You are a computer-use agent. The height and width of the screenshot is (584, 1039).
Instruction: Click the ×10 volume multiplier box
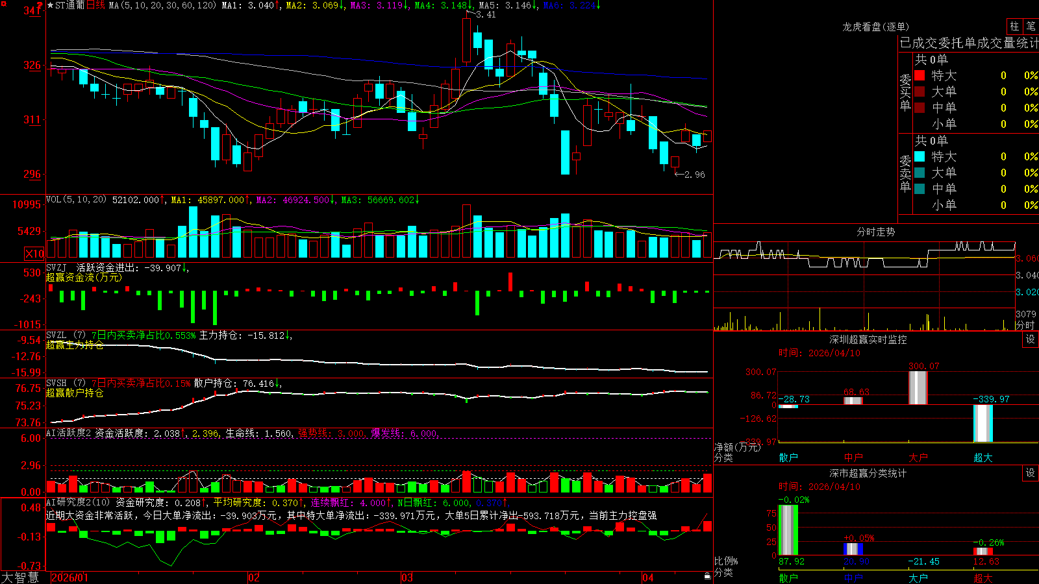pos(34,254)
